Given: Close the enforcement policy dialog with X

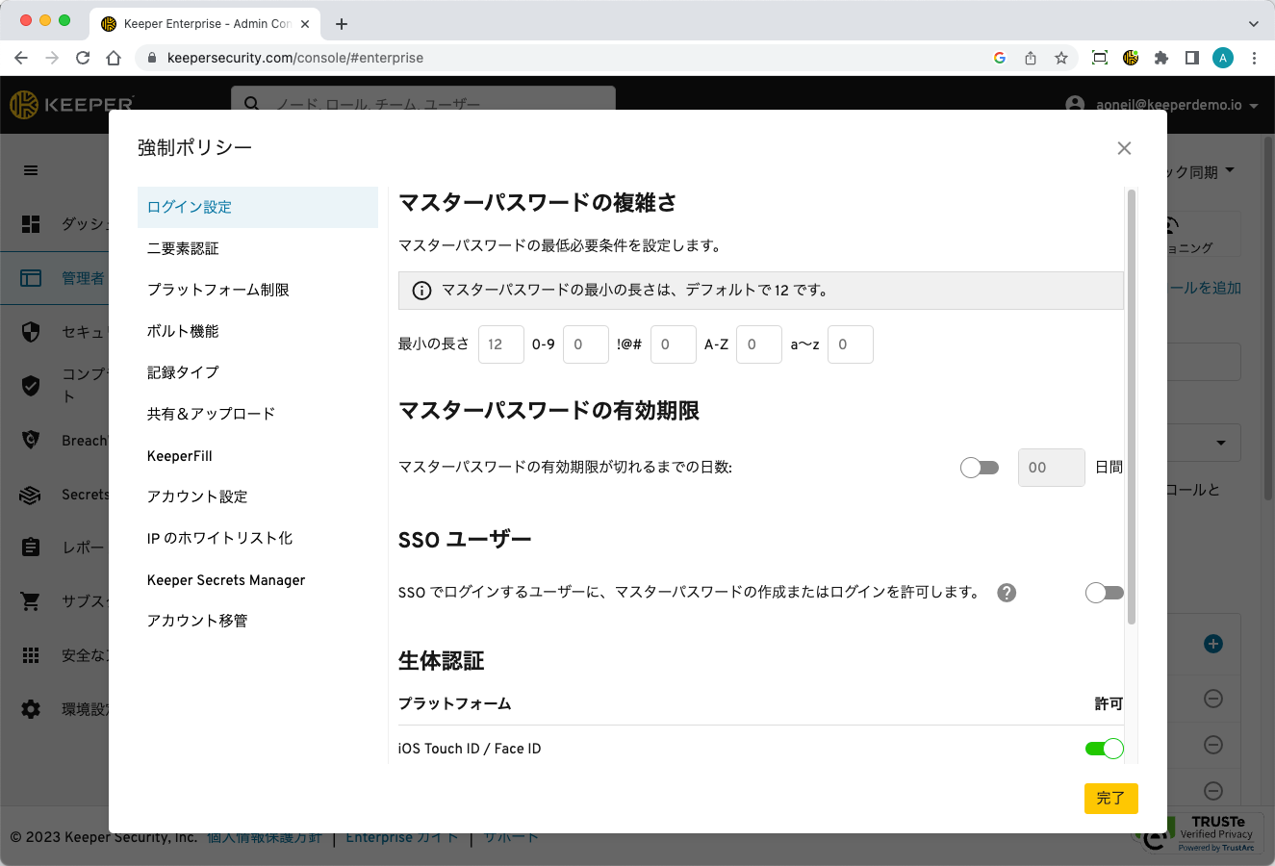Looking at the screenshot, I should pyautogui.click(x=1124, y=148).
